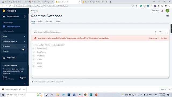Open the green account avatar

tap(167, 11)
